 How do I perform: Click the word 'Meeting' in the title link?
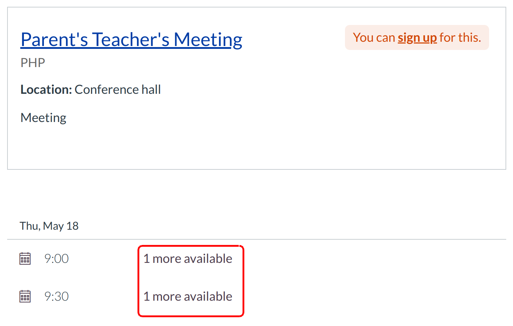(x=208, y=40)
